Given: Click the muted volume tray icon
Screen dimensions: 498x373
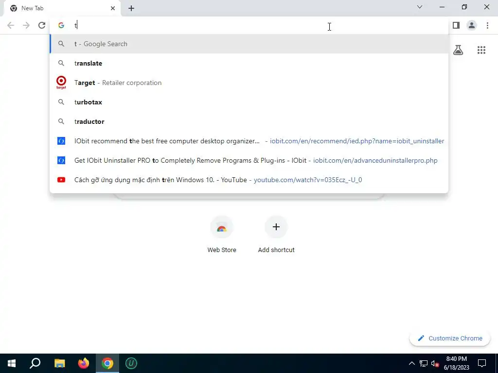Looking at the screenshot, I should (435, 363).
